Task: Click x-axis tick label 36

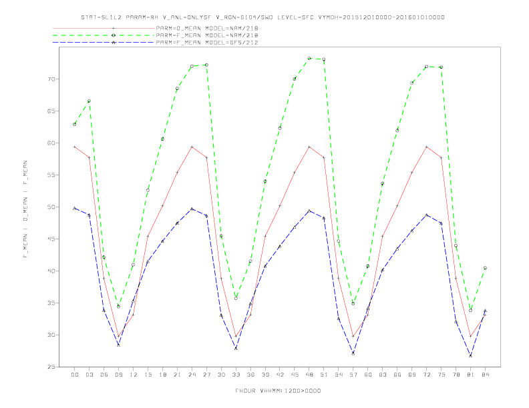Action: click(250, 375)
